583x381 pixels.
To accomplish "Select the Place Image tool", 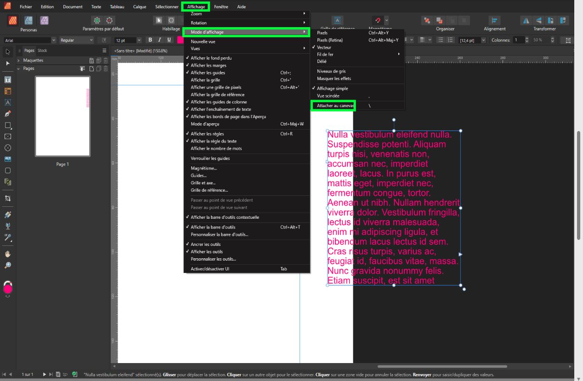I will pos(8,159).
